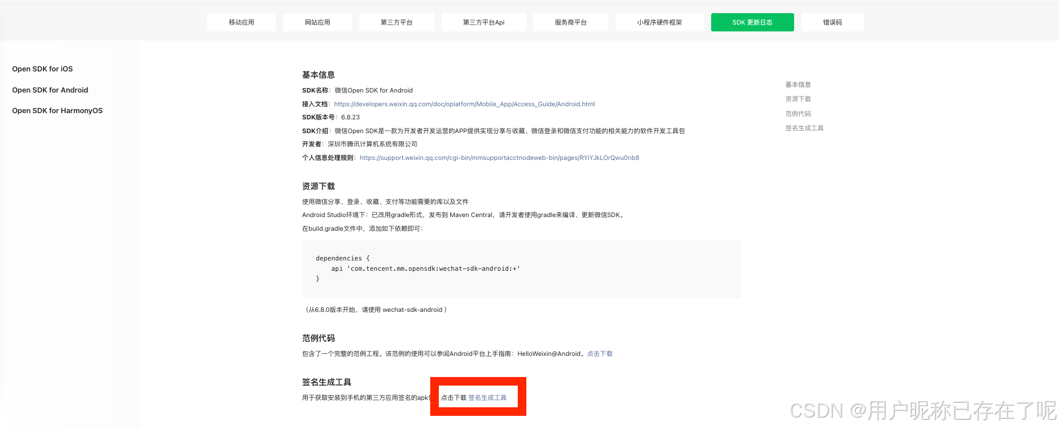Go to the 服务商平台 tab

pos(570,22)
